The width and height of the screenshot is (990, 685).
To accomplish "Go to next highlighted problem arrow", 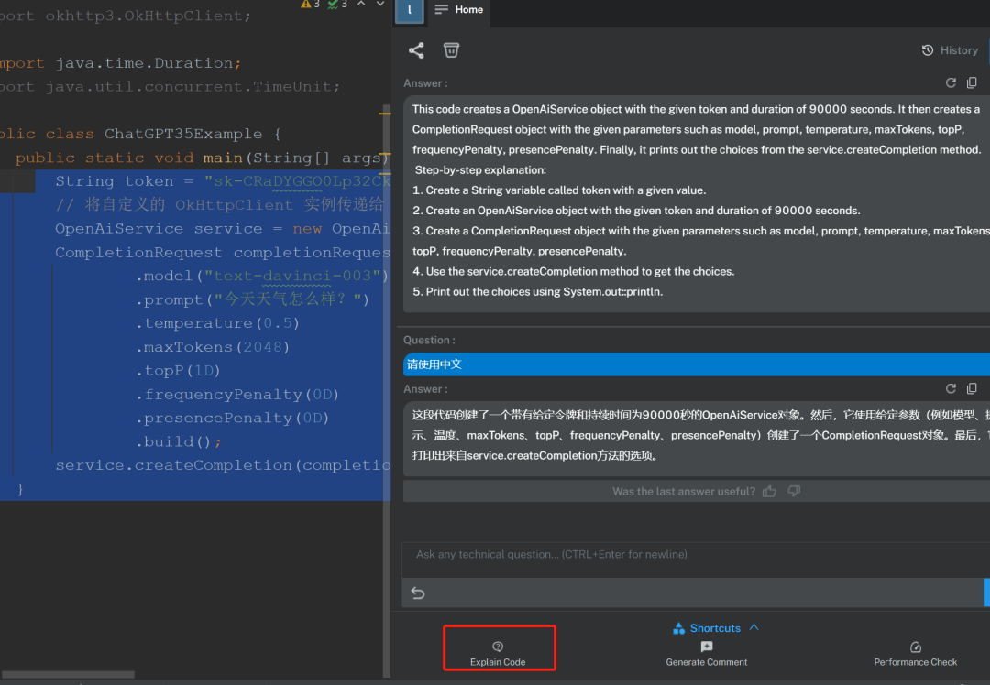I will 380,4.
